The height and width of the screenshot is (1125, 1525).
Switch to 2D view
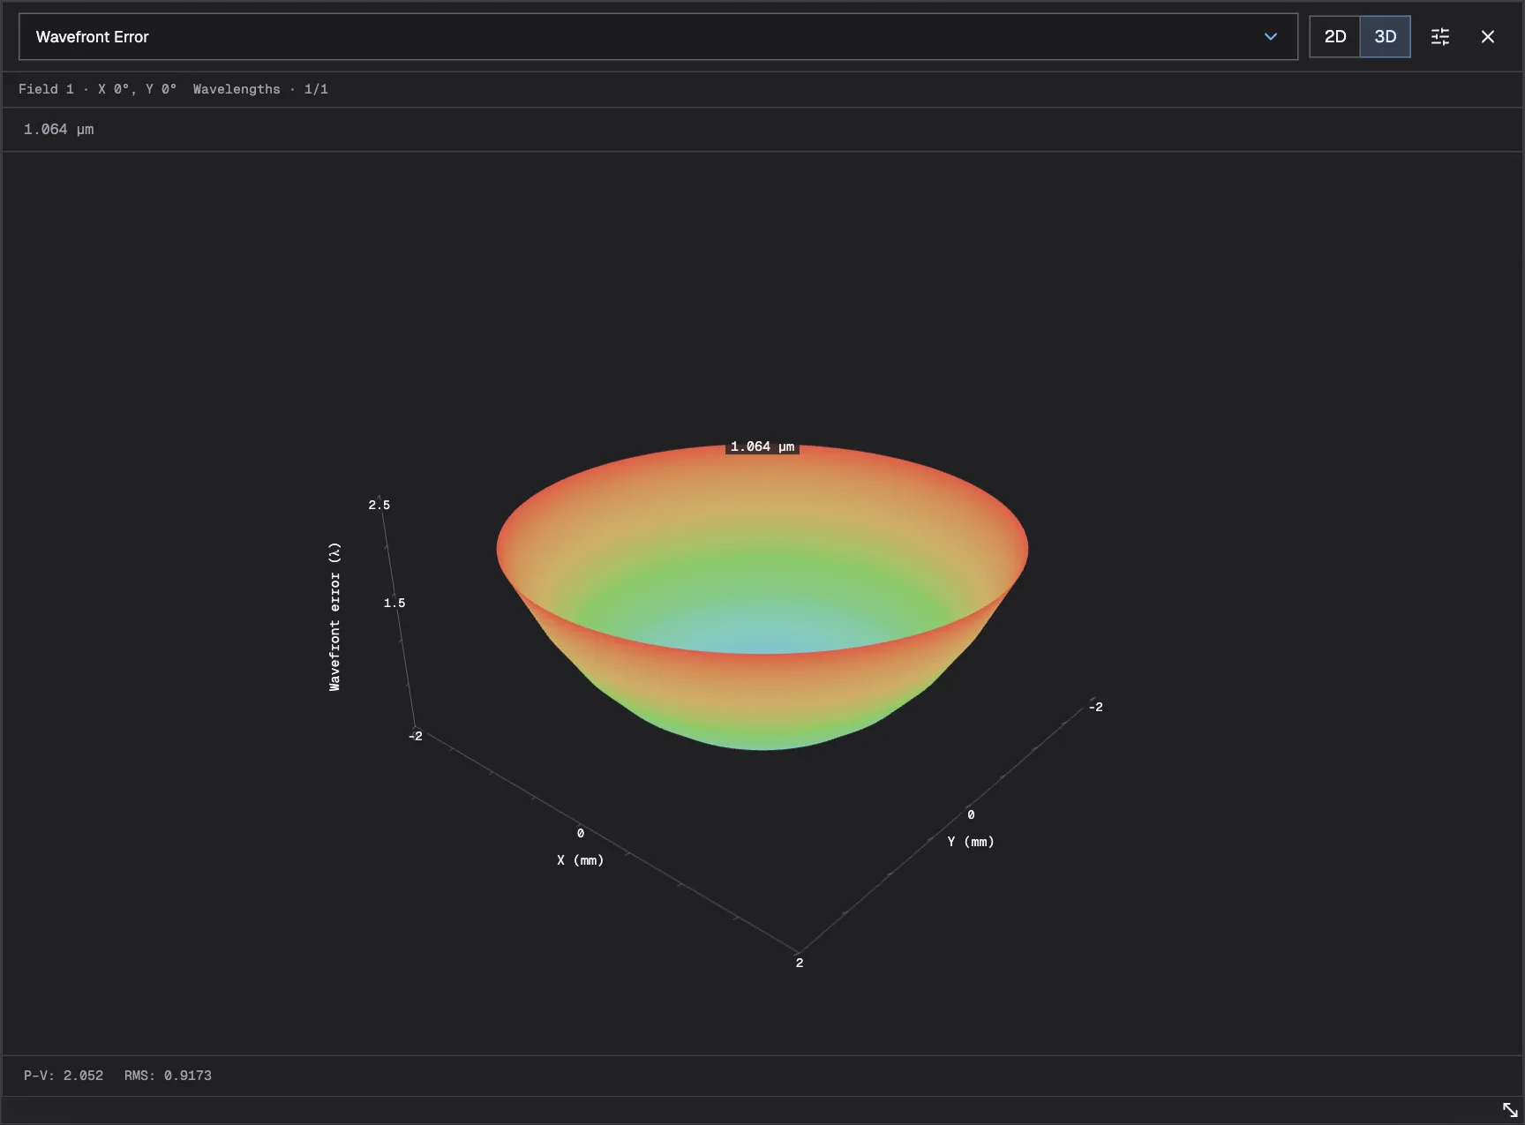point(1334,37)
